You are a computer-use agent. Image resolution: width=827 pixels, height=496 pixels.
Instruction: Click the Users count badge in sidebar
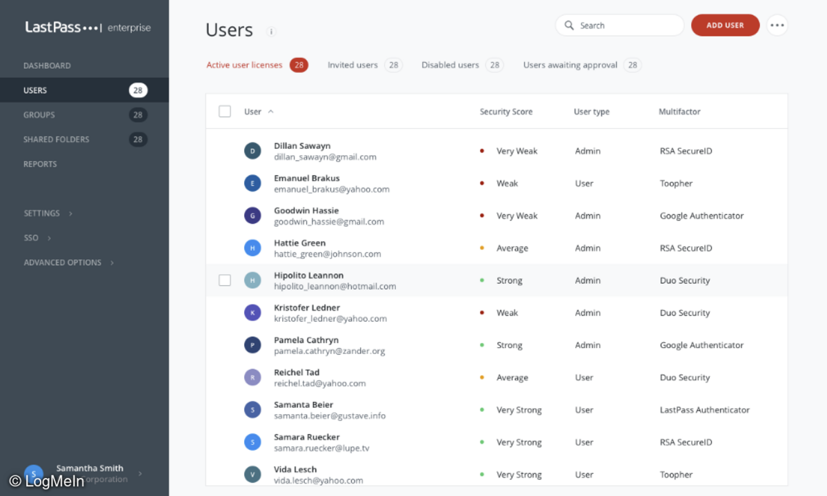coord(138,90)
